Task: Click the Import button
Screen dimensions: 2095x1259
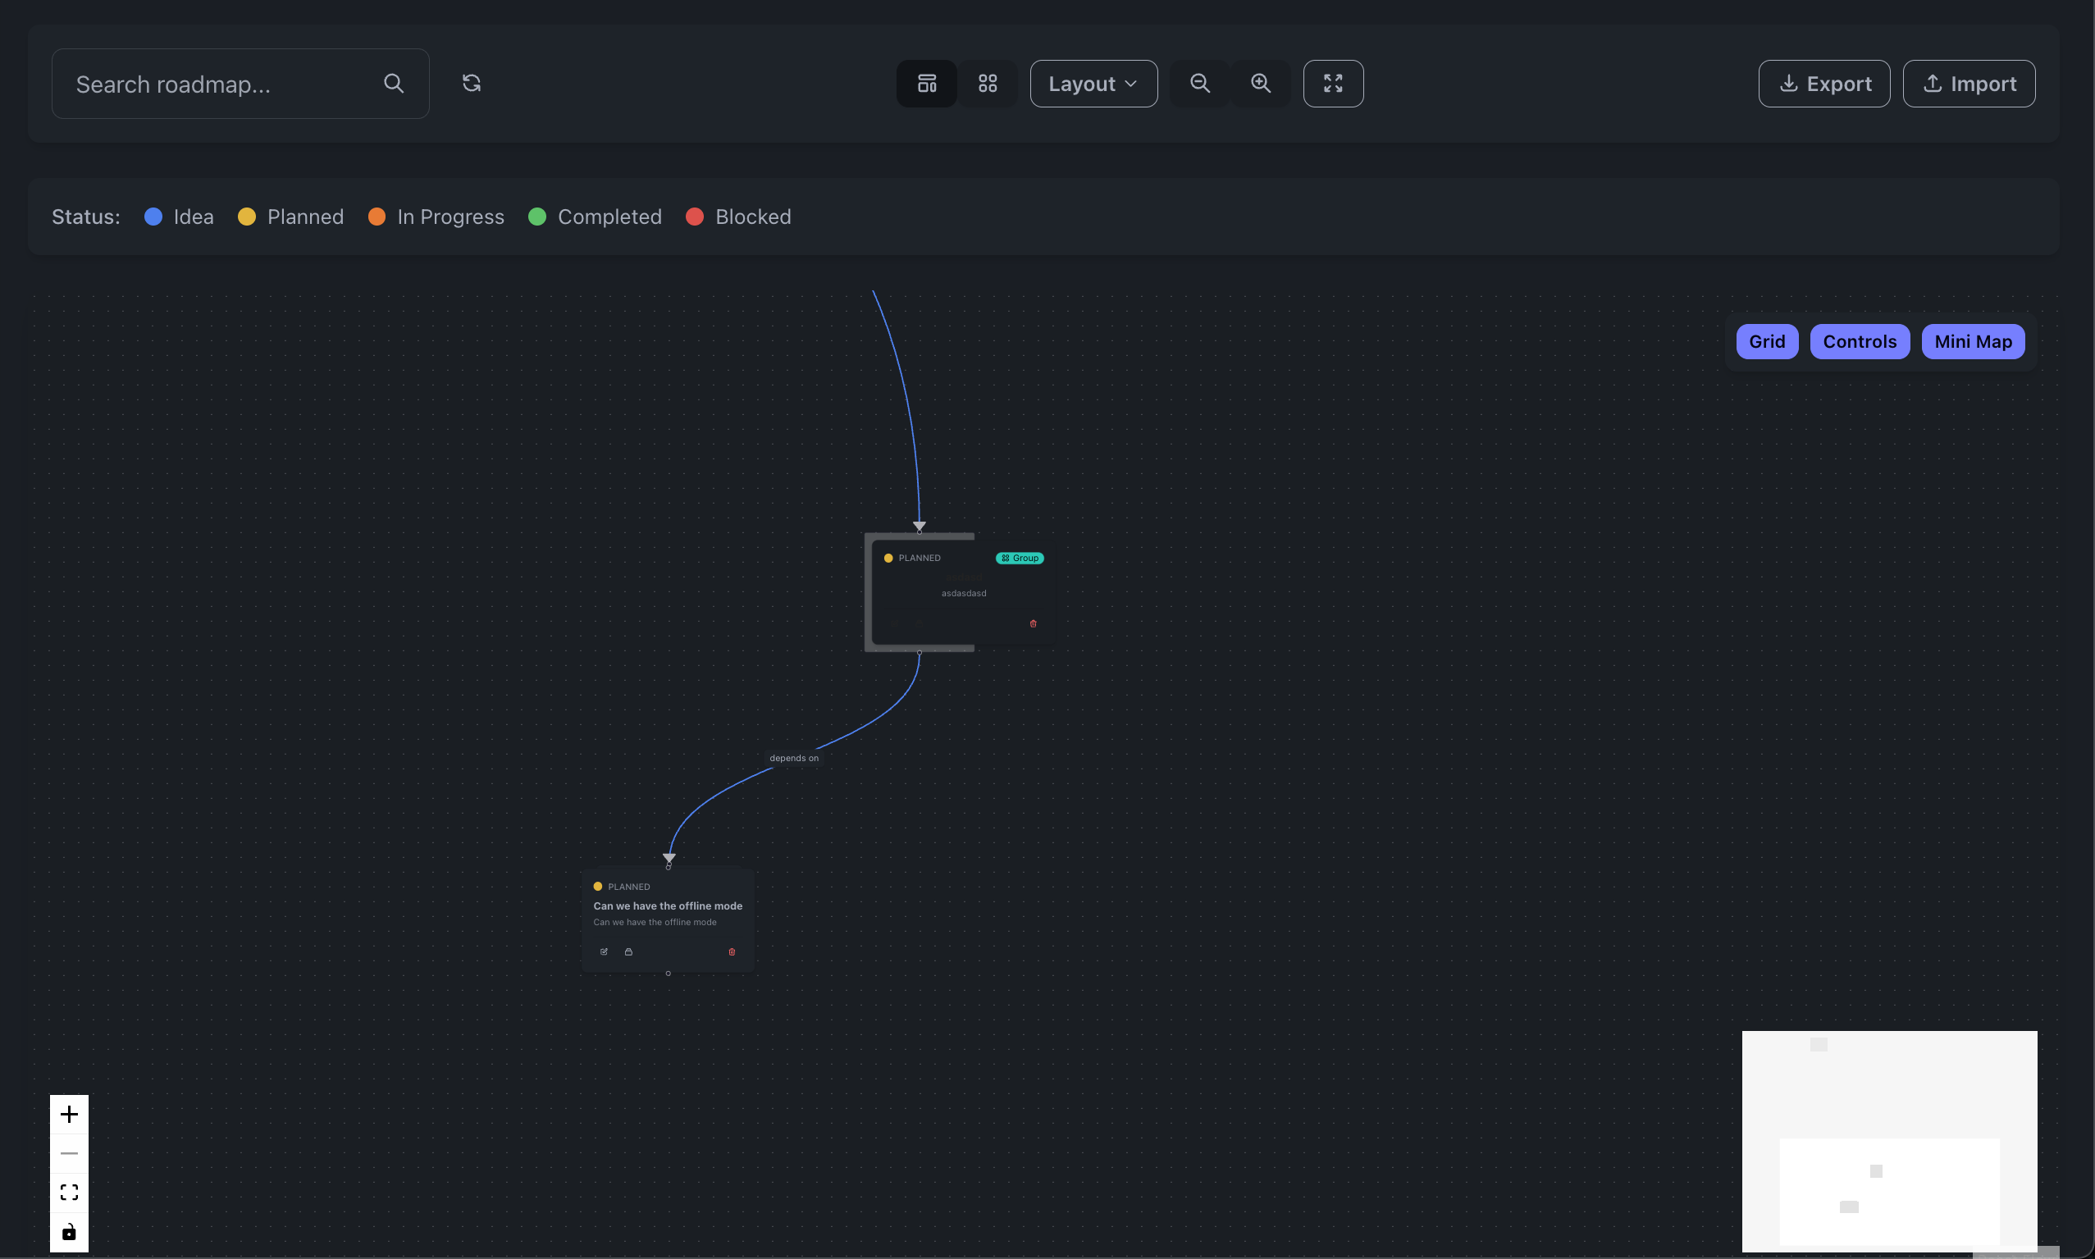Action: [1968, 83]
